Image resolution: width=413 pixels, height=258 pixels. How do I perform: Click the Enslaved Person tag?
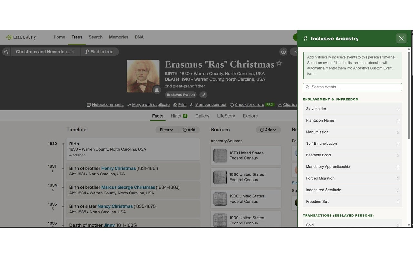tap(181, 95)
